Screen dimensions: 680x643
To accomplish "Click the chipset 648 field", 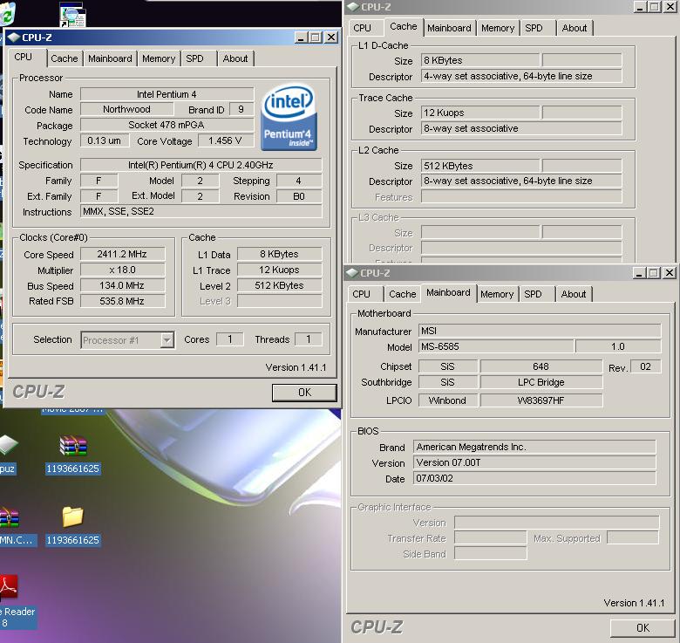I will coord(541,366).
